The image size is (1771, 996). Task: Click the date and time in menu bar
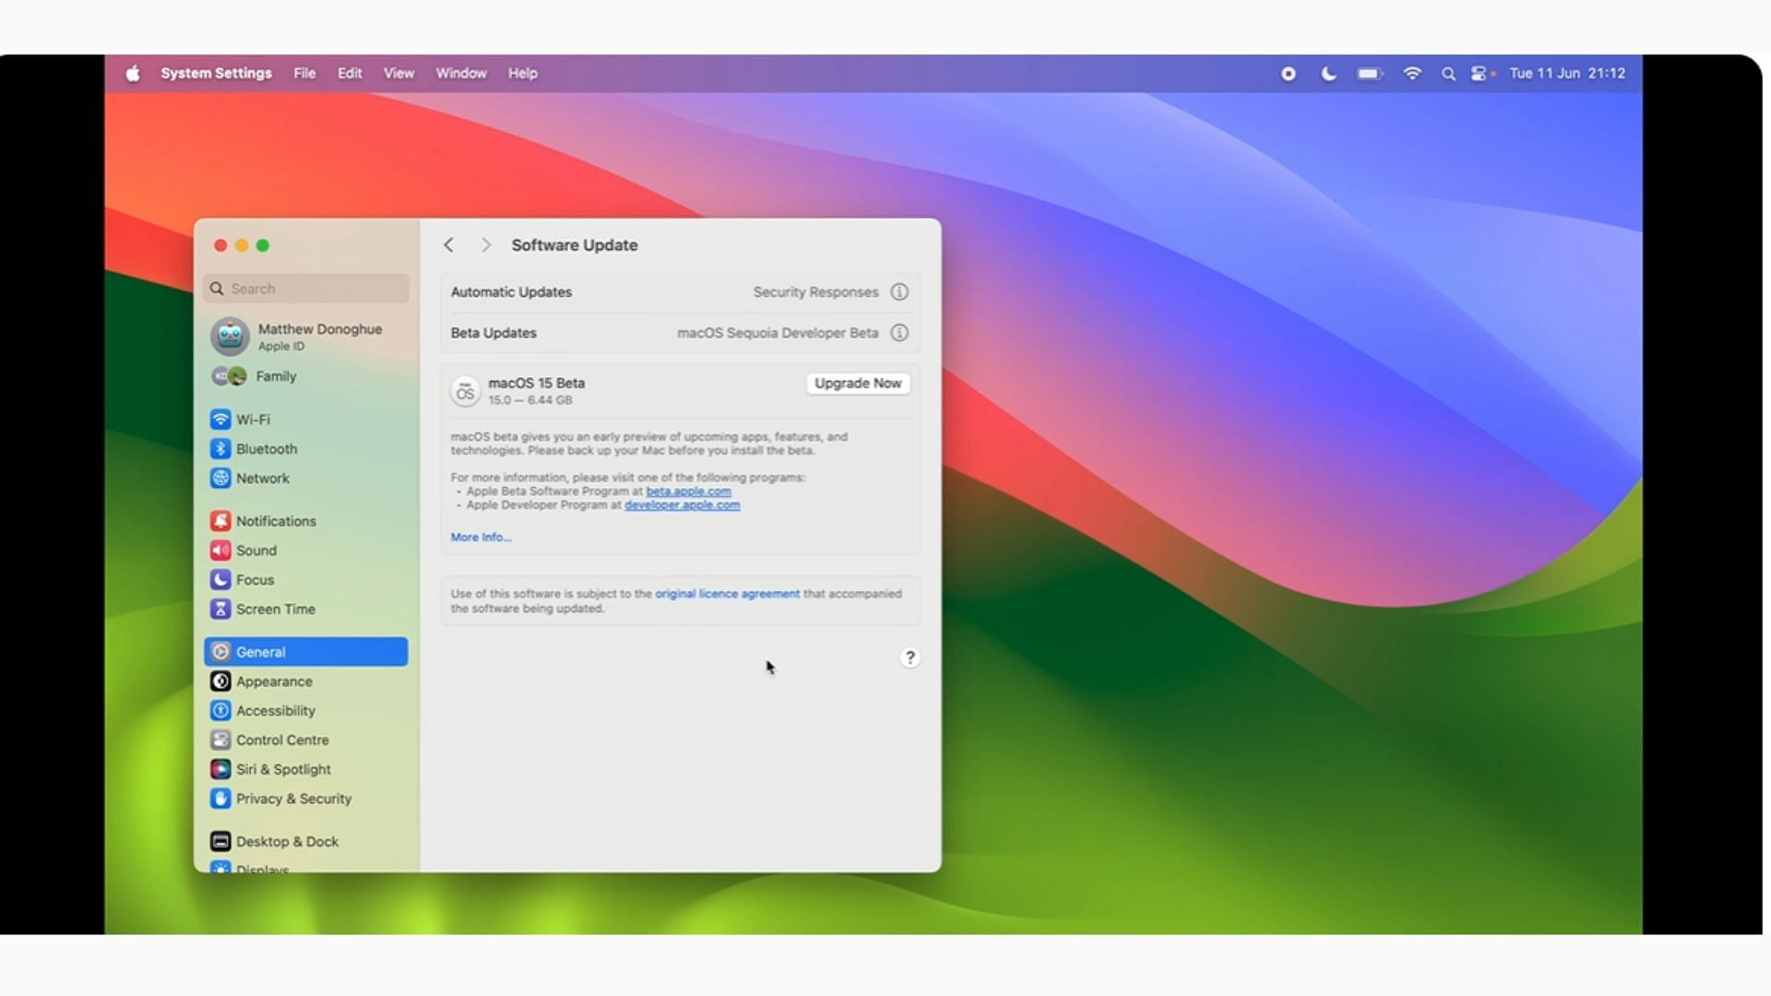1567,74
